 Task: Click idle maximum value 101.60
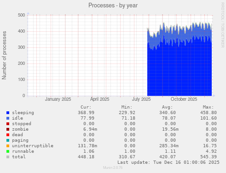(209, 118)
